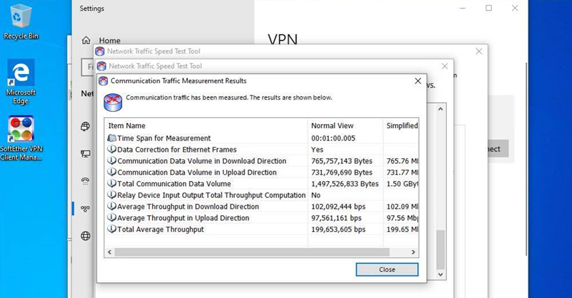Select the Total Average Throughput row
This screenshot has width=572, height=298.
tap(261, 229)
